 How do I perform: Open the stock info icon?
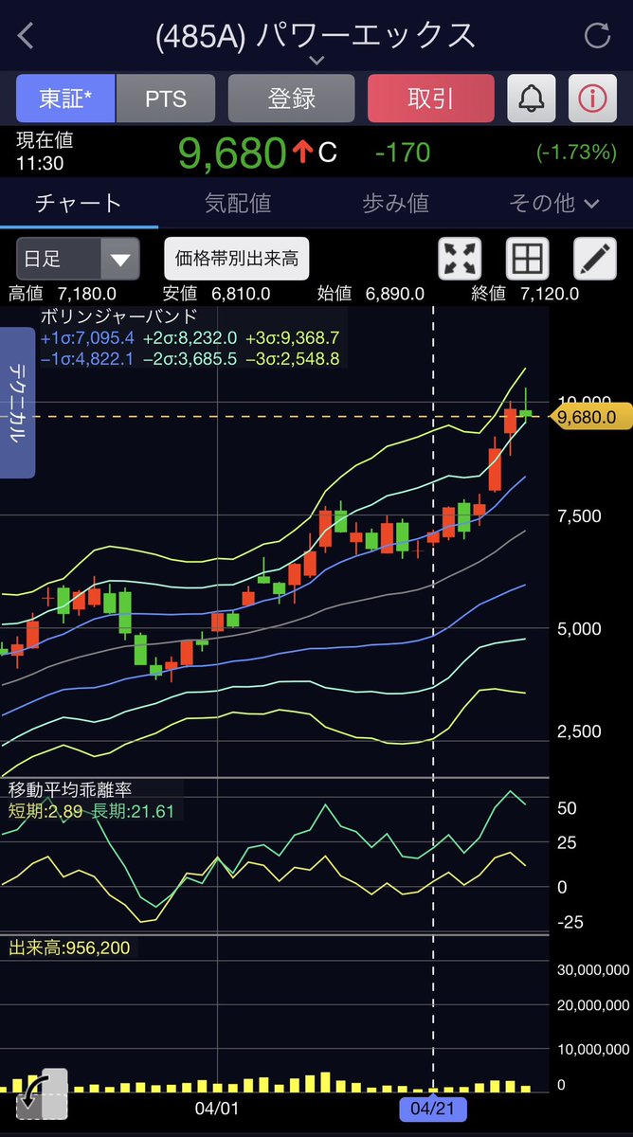(x=593, y=98)
